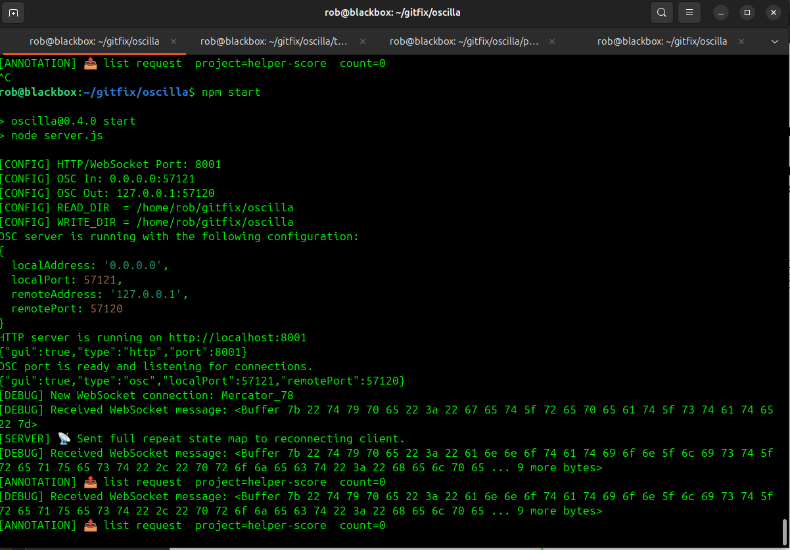Click the http://localhost:8001 URL
The width and height of the screenshot is (790, 550).
241,337
